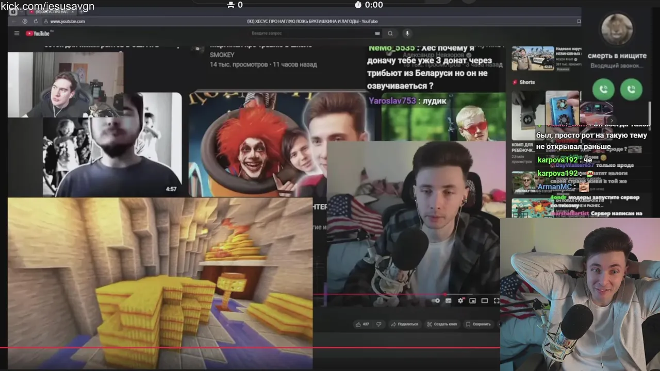Click the viewers count icon showing 0
Image resolution: width=660 pixels, height=371 pixels.
(231, 5)
